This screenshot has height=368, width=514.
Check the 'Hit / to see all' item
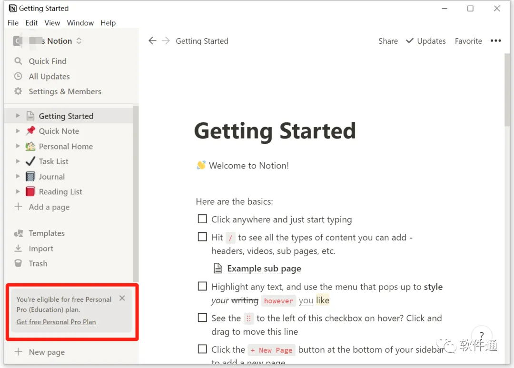pos(202,237)
